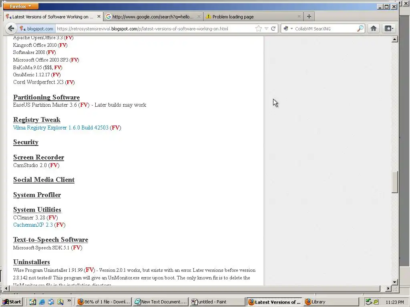The width and height of the screenshot is (410, 307).
Task: Bookmark this page with the star icon
Action: (x=258, y=29)
